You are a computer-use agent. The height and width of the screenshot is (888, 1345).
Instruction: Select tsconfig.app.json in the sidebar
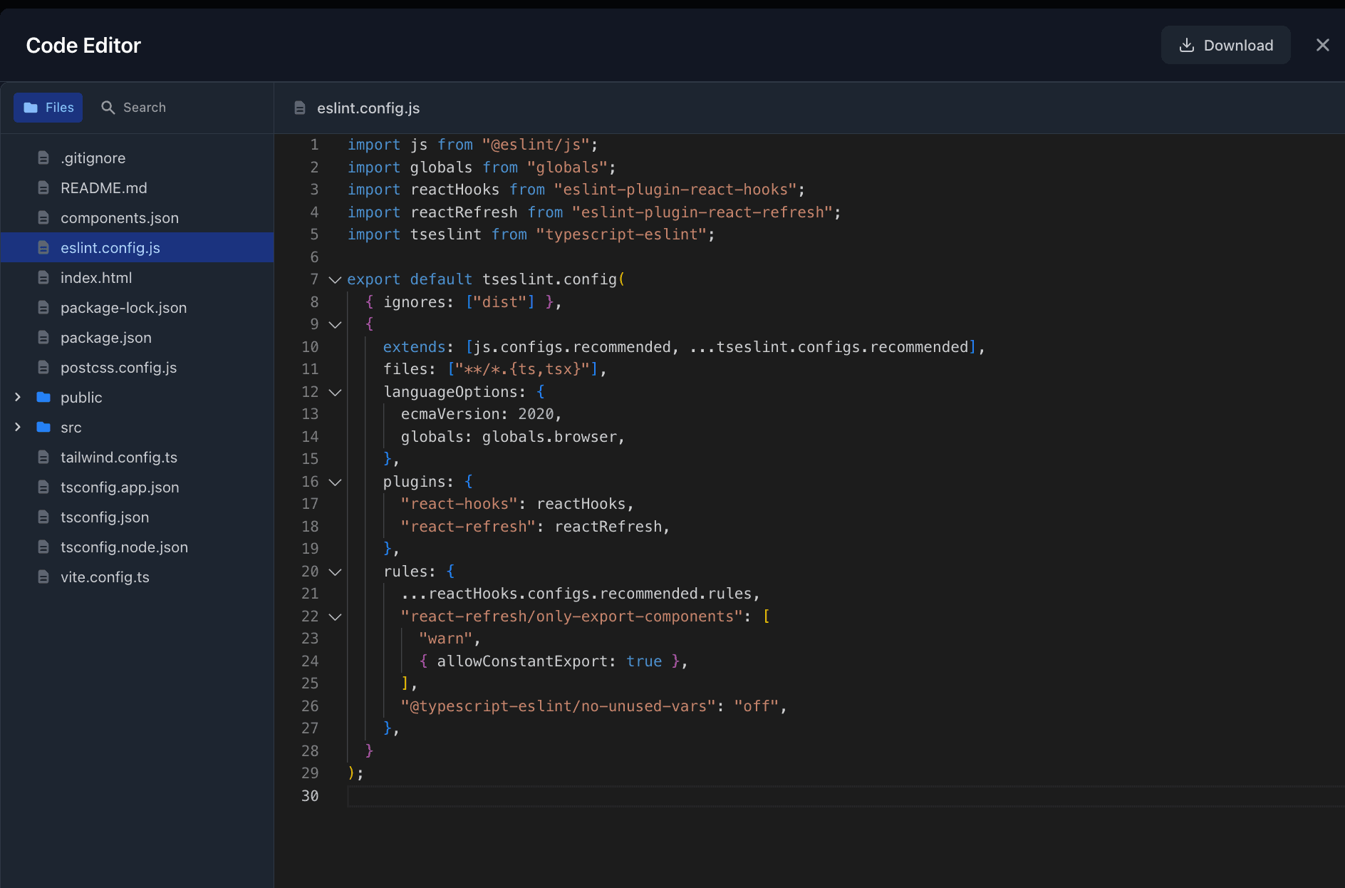[x=119, y=487]
